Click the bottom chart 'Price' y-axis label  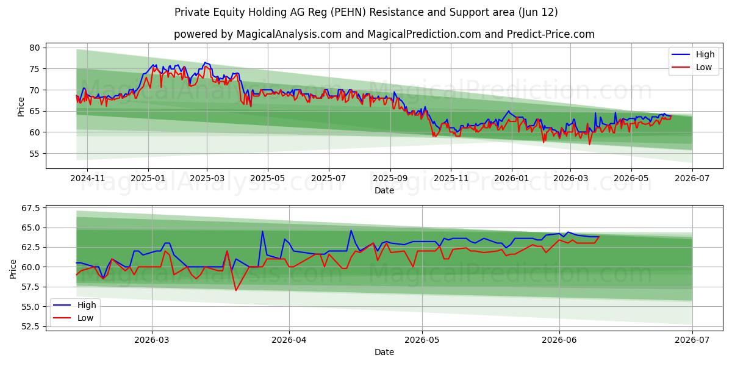13,268
